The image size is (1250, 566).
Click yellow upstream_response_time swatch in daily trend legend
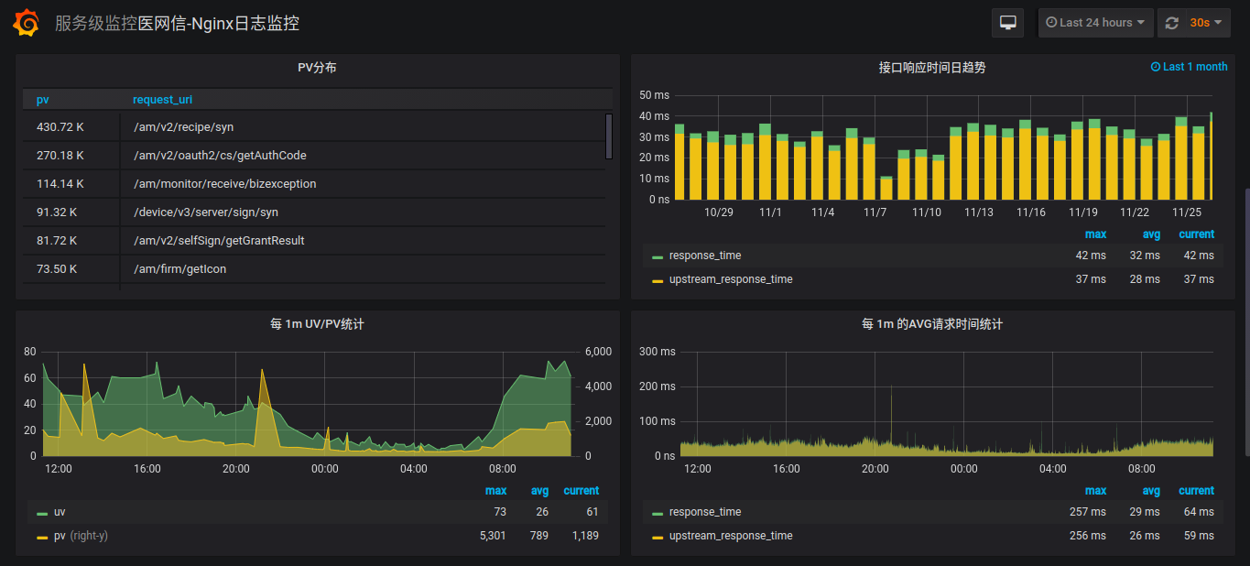657,280
